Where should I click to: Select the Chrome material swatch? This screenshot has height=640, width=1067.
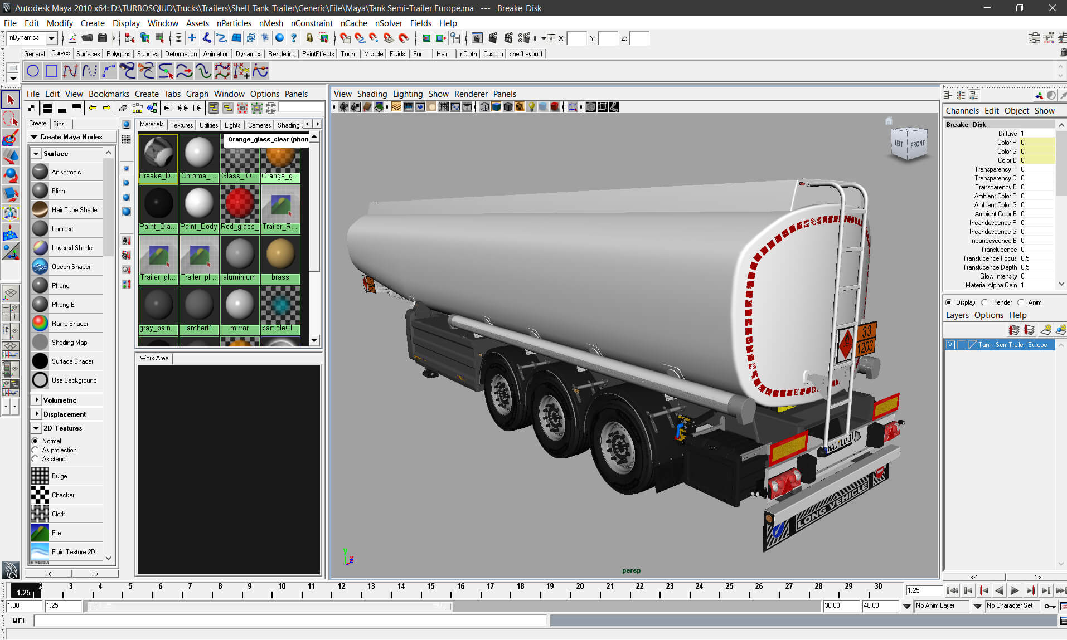pyautogui.click(x=199, y=158)
